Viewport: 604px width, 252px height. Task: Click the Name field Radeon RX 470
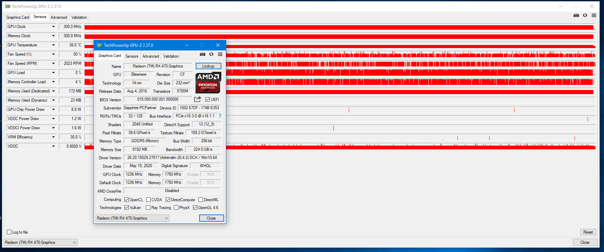pyautogui.click(x=158, y=66)
